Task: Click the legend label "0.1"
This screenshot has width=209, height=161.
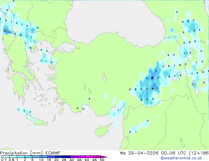Action: [x=4, y=160]
